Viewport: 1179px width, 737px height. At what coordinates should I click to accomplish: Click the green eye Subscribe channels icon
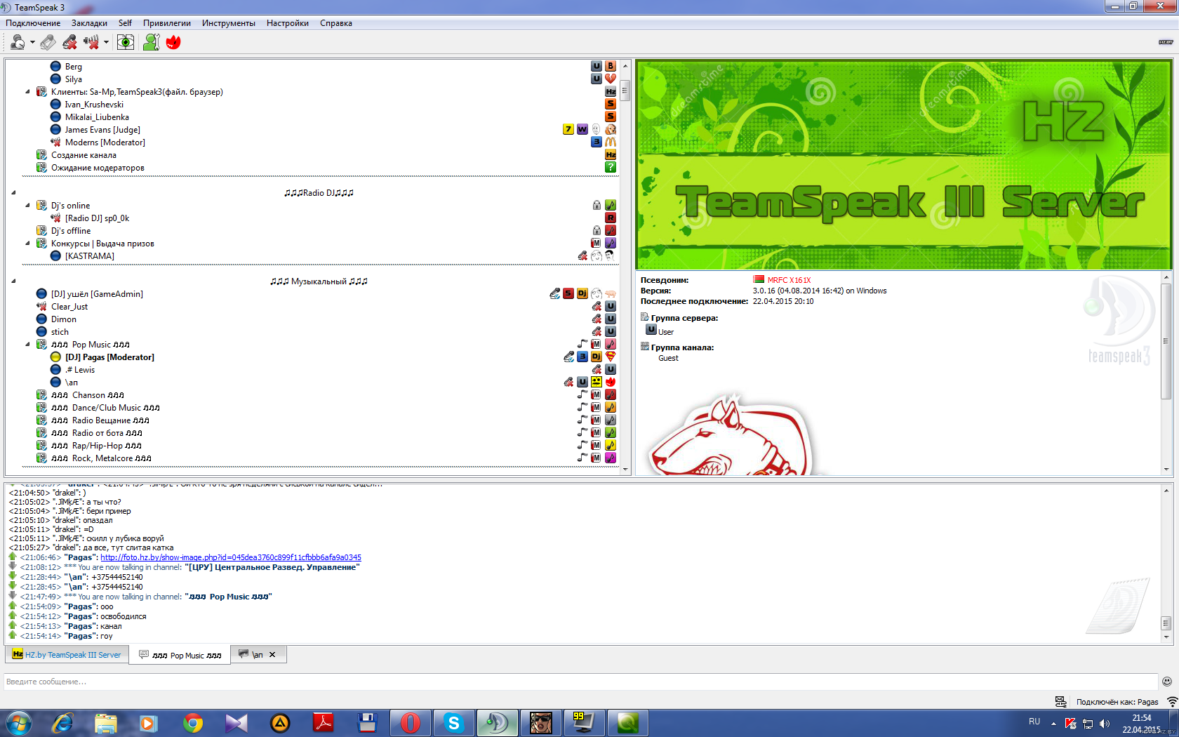[x=126, y=42]
